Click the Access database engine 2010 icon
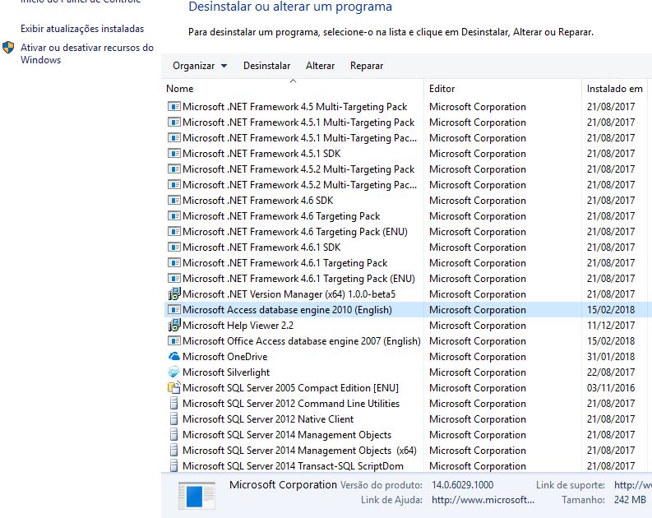 pyautogui.click(x=173, y=310)
